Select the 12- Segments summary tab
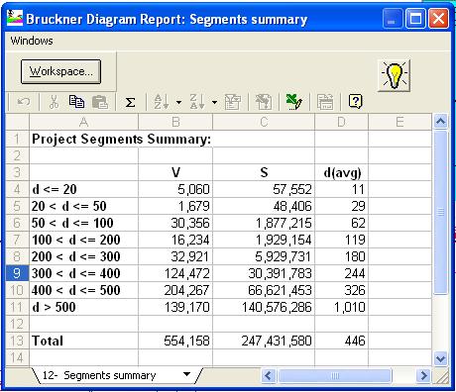The height and width of the screenshot is (392, 456). pos(99,375)
